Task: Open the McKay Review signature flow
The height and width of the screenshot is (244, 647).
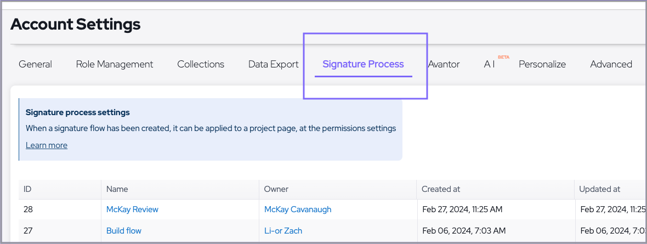Action: click(132, 209)
